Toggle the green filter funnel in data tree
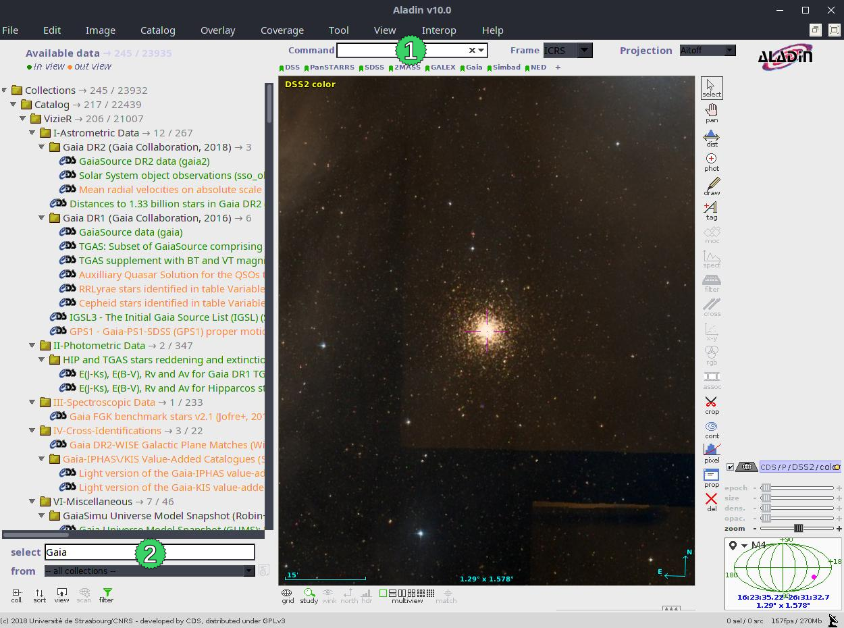The width and height of the screenshot is (844, 628). 106,595
